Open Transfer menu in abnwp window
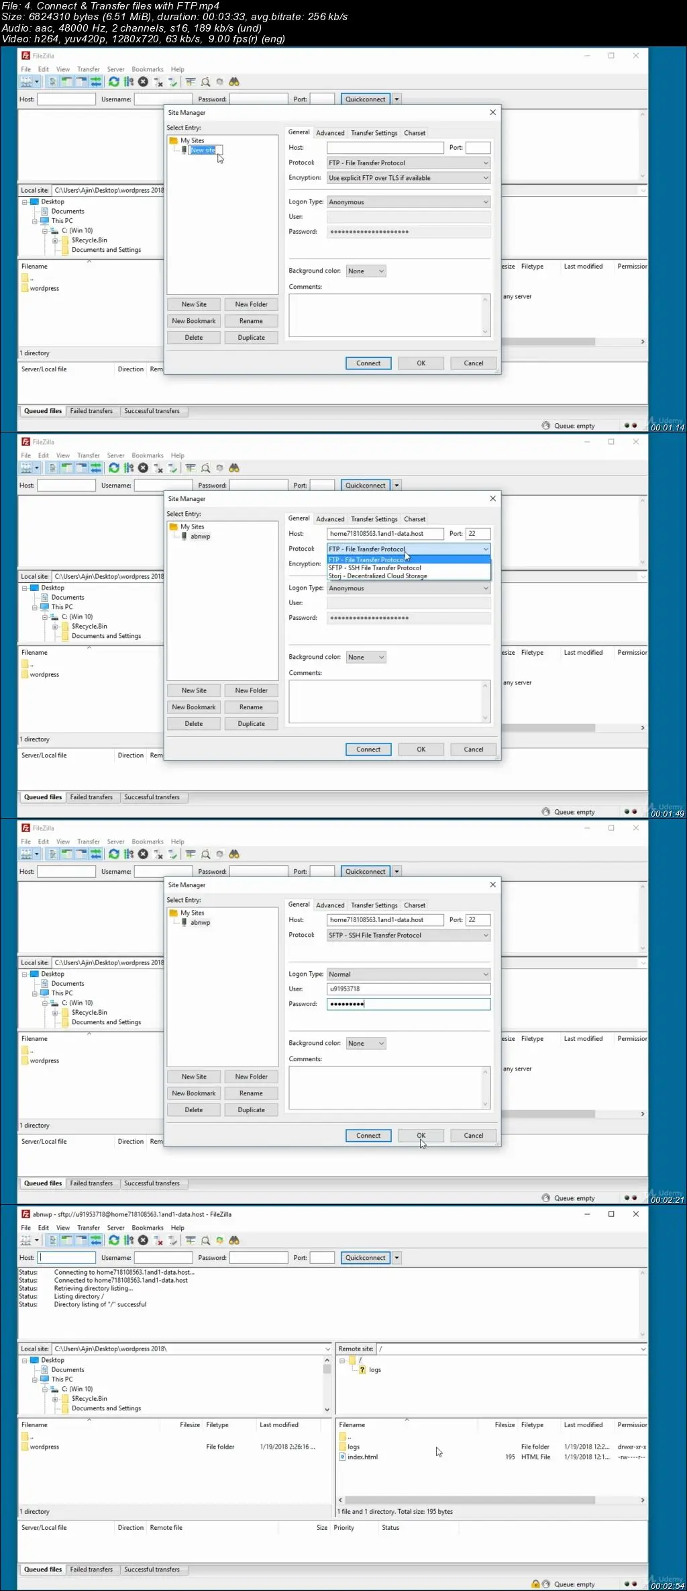The height and width of the screenshot is (1591, 687). click(x=89, y=1228)
